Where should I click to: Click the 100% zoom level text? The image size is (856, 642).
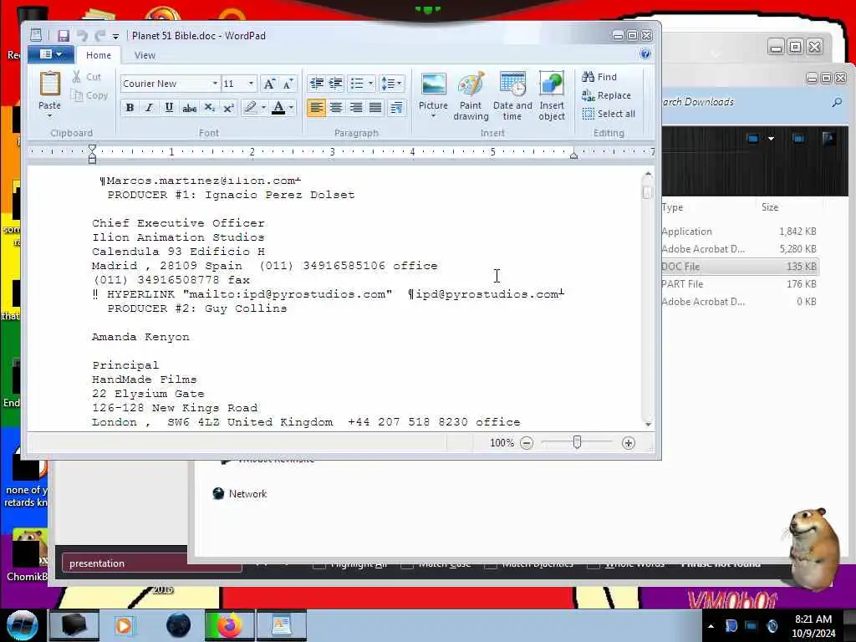[502, 443]
